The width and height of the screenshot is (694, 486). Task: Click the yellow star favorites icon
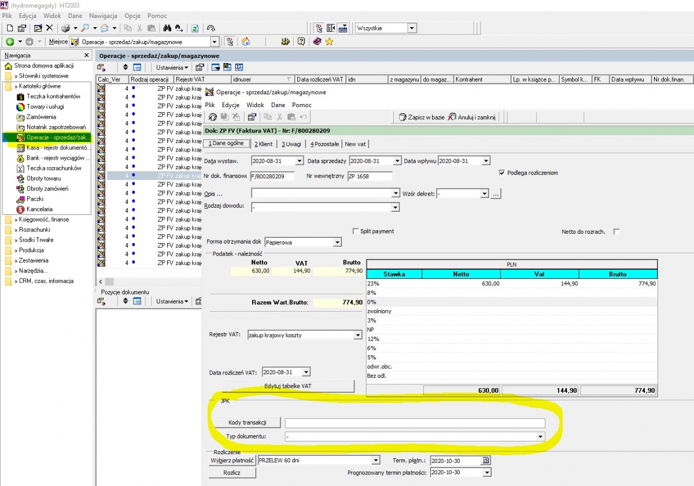(x=329, y=42)
